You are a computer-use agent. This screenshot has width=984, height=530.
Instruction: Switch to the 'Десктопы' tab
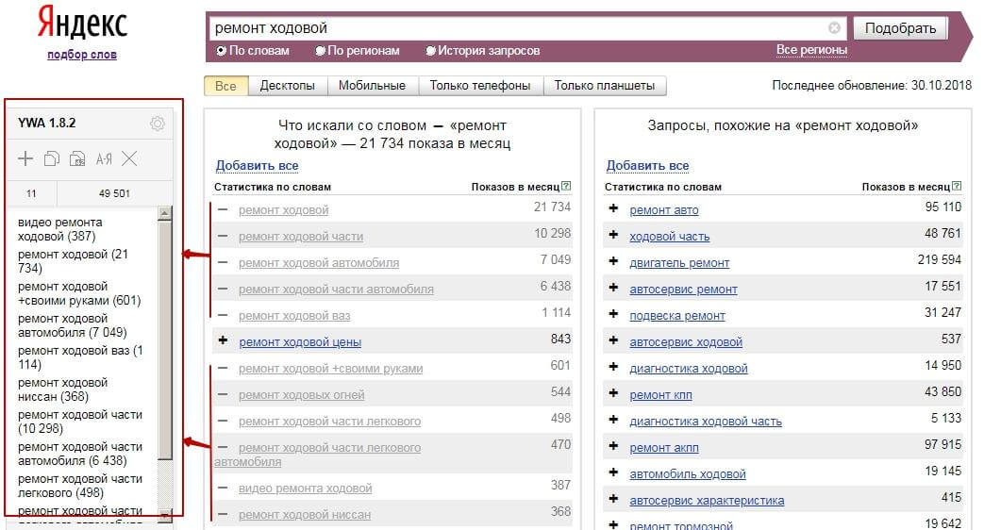[x=287, y=86]
